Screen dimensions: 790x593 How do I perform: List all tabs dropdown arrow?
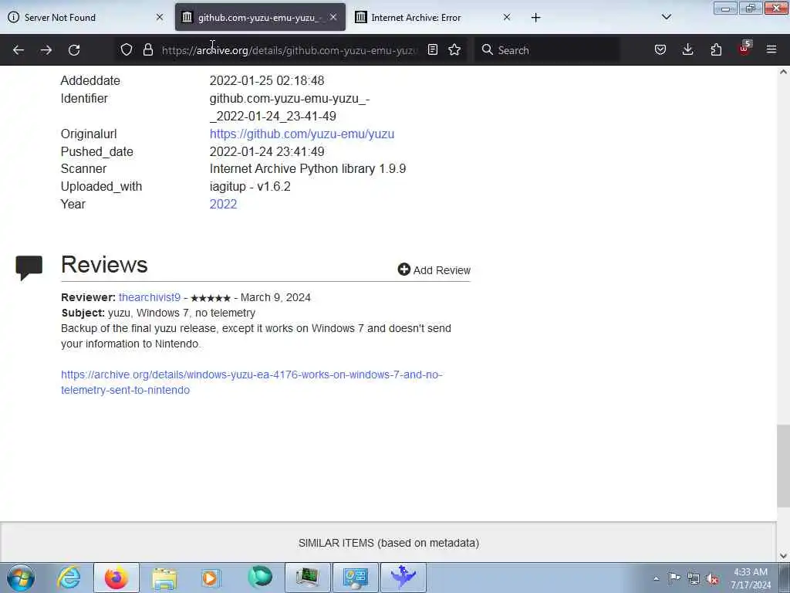[x=667, y=17]
